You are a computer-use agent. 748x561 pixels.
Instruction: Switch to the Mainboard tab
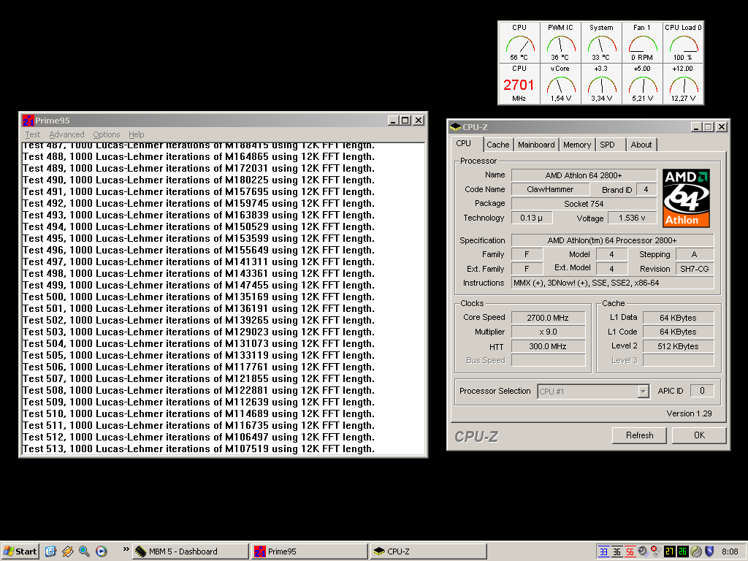pos(536,145)
